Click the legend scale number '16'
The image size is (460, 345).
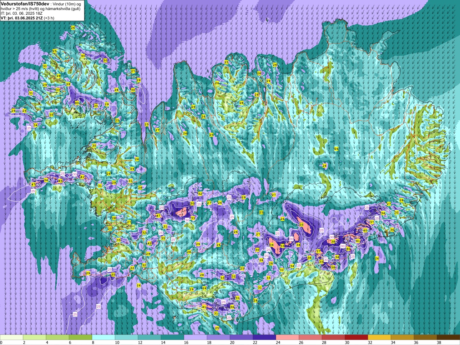coord(186,342)
